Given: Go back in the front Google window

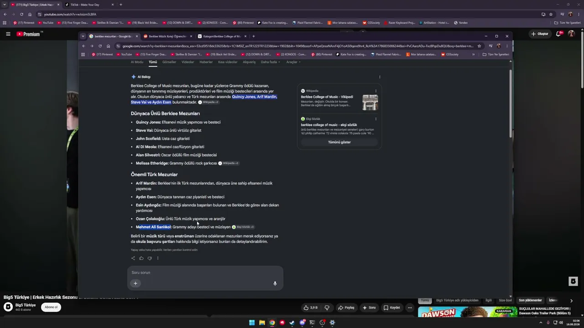Looking at the screenshot, I should tap(83, 46).
